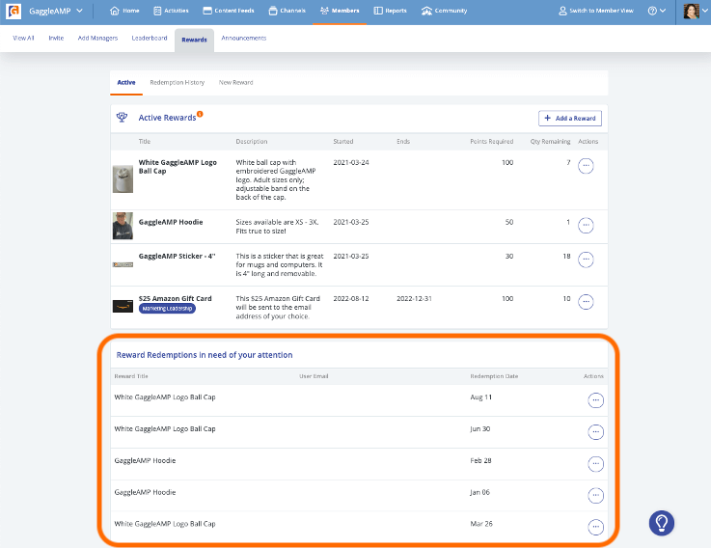Click 'Reward Redemptions in need of your attention' heading

click(x=205, y=355)
